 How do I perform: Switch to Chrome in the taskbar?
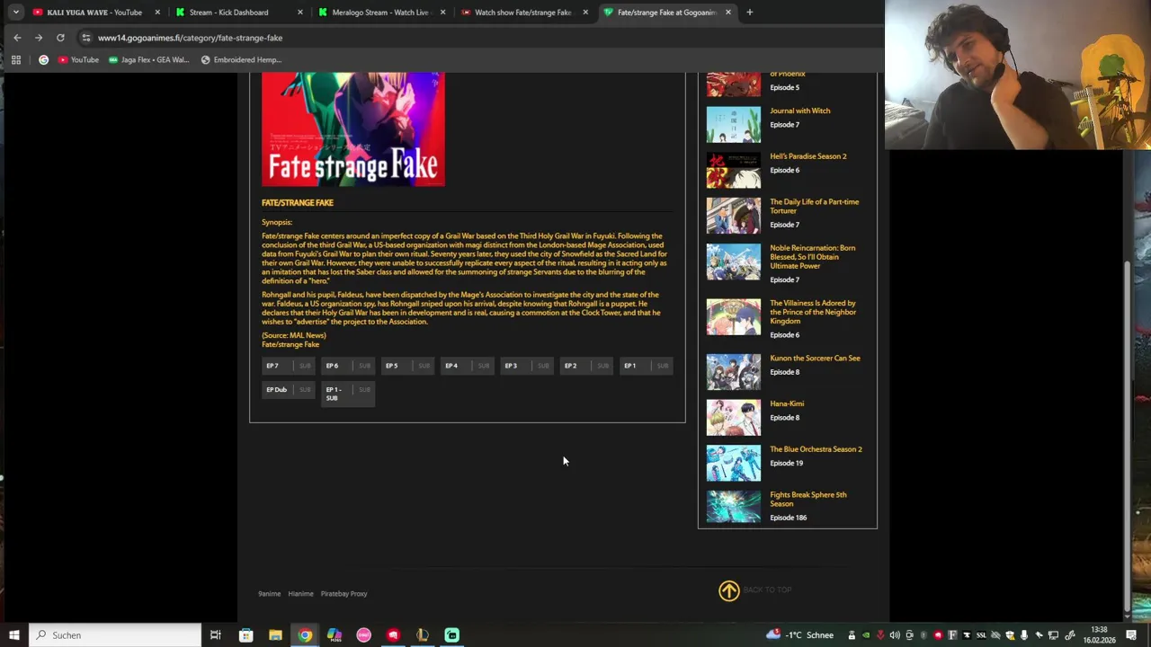[305, 635]
